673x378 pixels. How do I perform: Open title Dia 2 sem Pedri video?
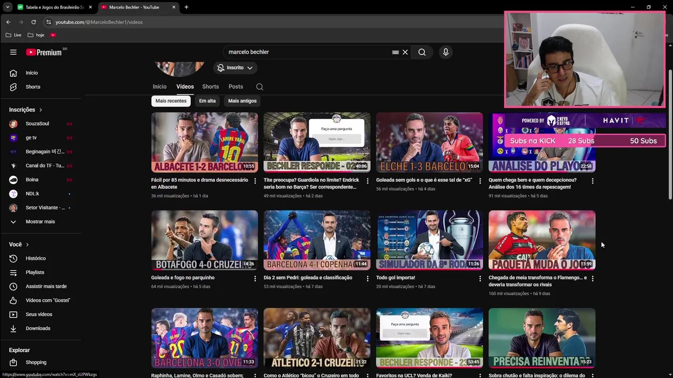pyautogui.click(x=308, y=278)
